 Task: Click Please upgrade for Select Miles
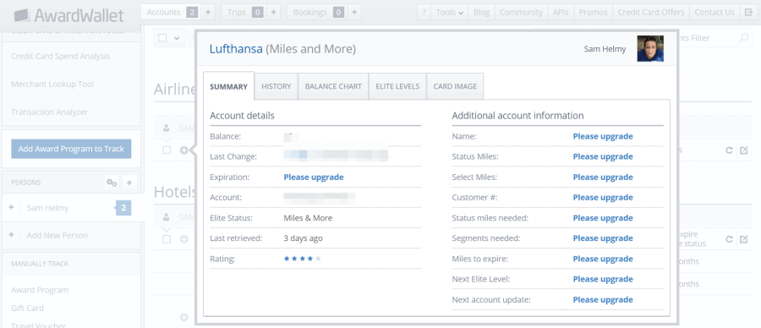point(603,177)
